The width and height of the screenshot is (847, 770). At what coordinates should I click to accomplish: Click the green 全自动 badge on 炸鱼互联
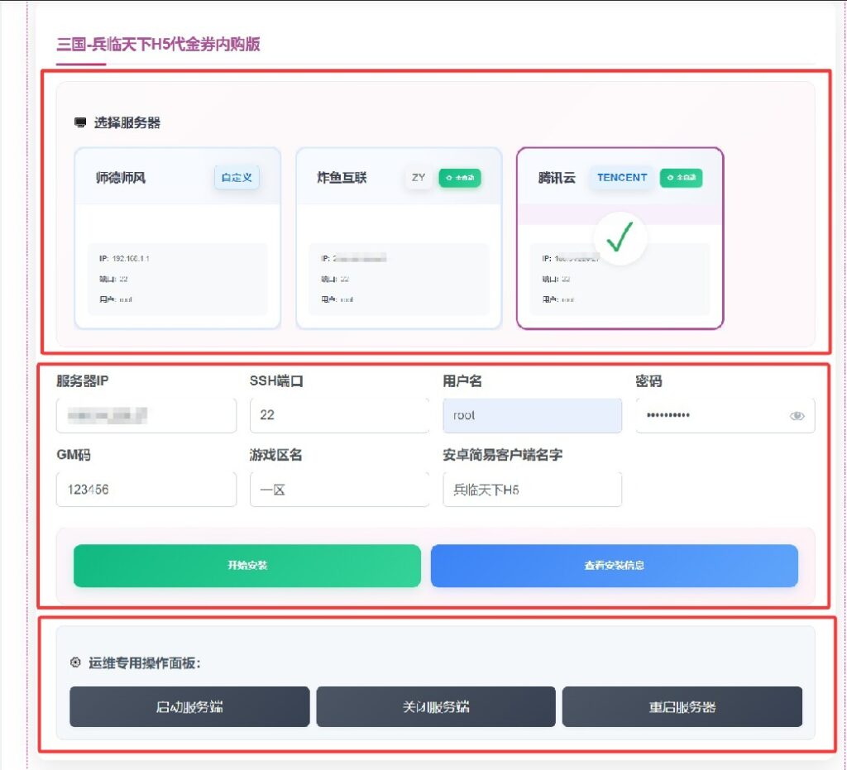click(461, 178)
